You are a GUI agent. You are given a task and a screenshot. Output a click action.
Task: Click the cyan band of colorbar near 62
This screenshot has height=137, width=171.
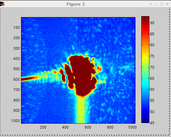point(145,85)
